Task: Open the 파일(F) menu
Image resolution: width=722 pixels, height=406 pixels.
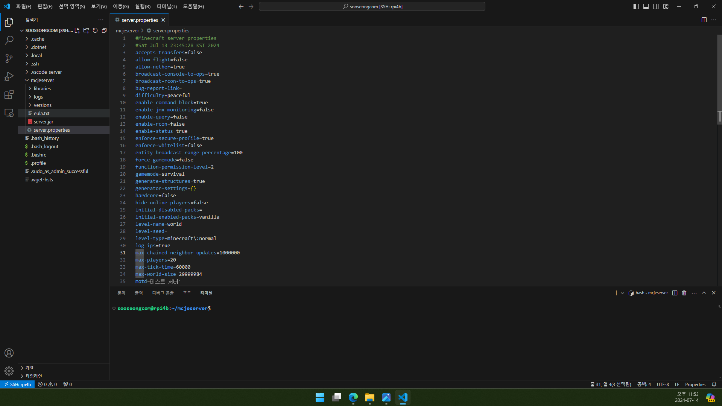Action: (x=24, y=6)
